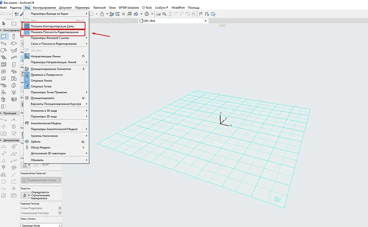Viewport: 368px width, 227px height.
Task: Toggle Показать Конструкторскую Сетку
Action: pos(52,26)
